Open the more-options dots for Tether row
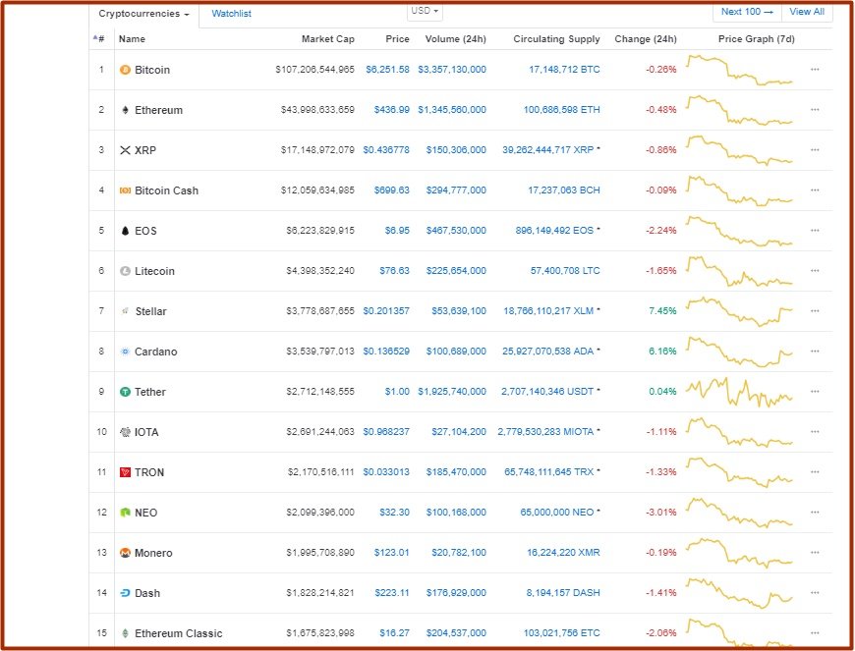855x651 pixels. 815,392
